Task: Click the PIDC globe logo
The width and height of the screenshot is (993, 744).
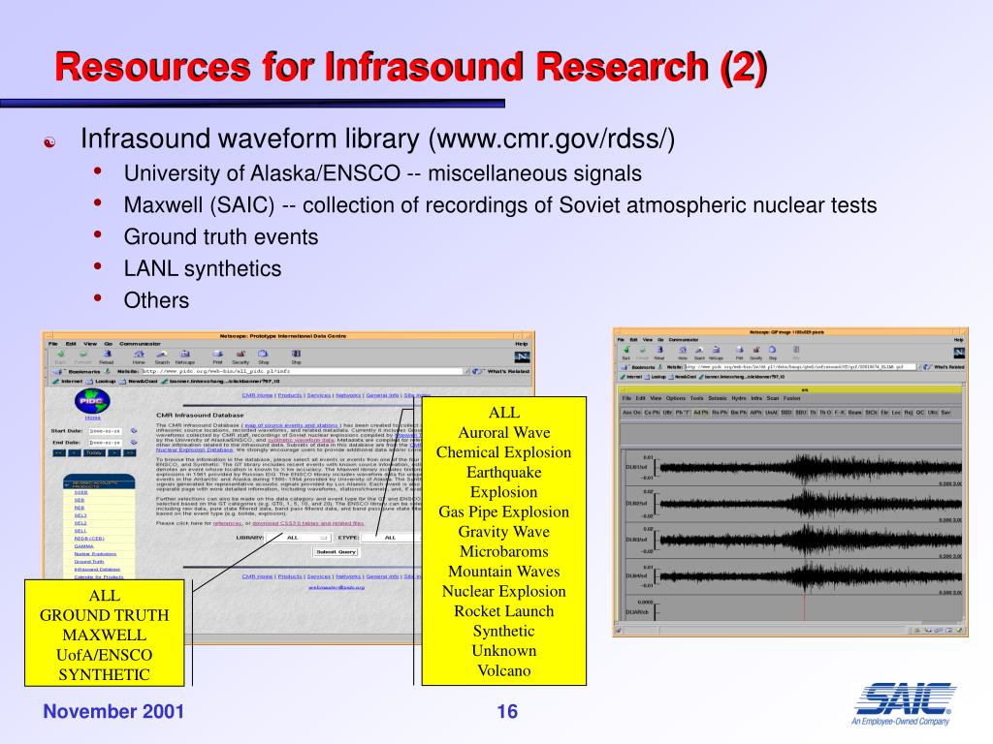Action: [92, 401]
